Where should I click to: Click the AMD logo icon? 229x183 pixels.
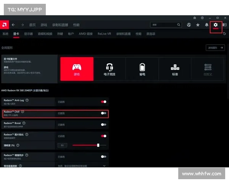pyautogui.click(x=4, y=25)
